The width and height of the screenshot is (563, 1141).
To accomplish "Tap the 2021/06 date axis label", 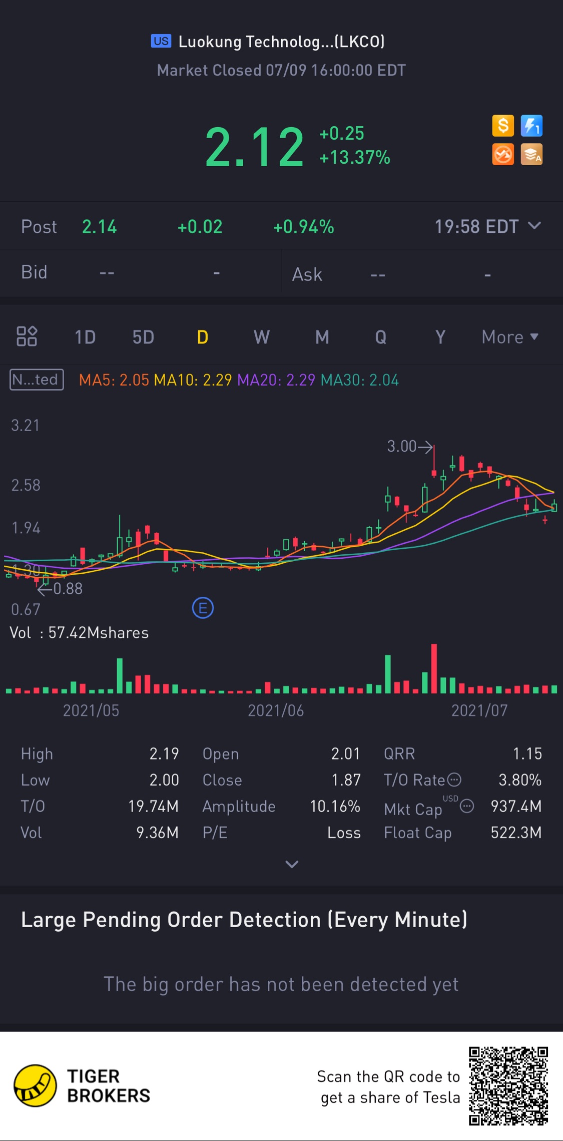I will coord(276,710).
